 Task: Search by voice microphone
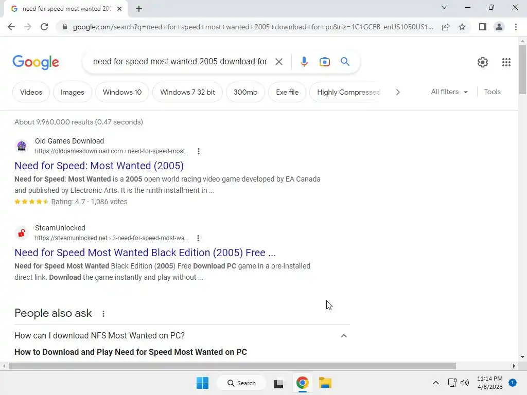(x=304, y=62)
